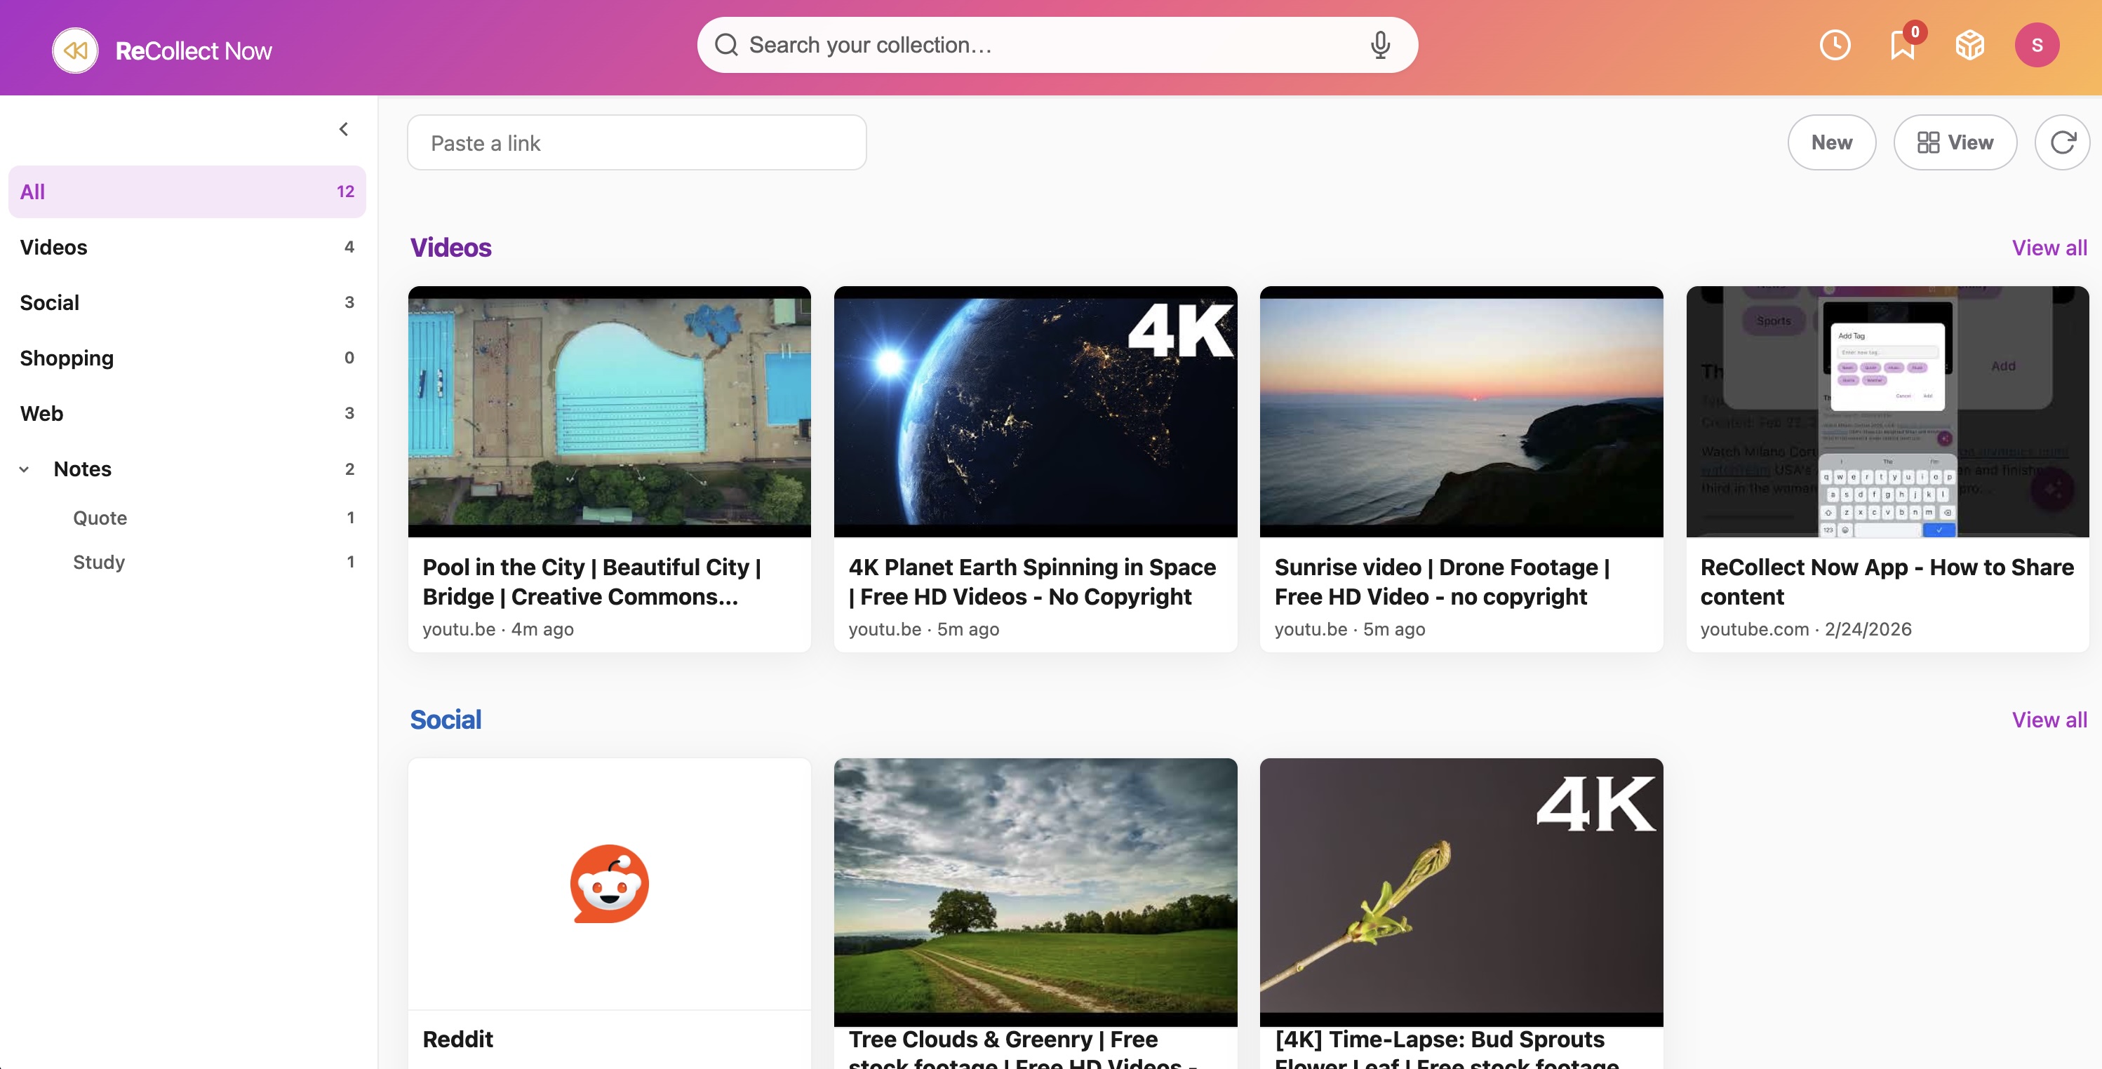Open the 3D cube icon in header
The image size is (2102, 1069).
[x=1970, y=45]
